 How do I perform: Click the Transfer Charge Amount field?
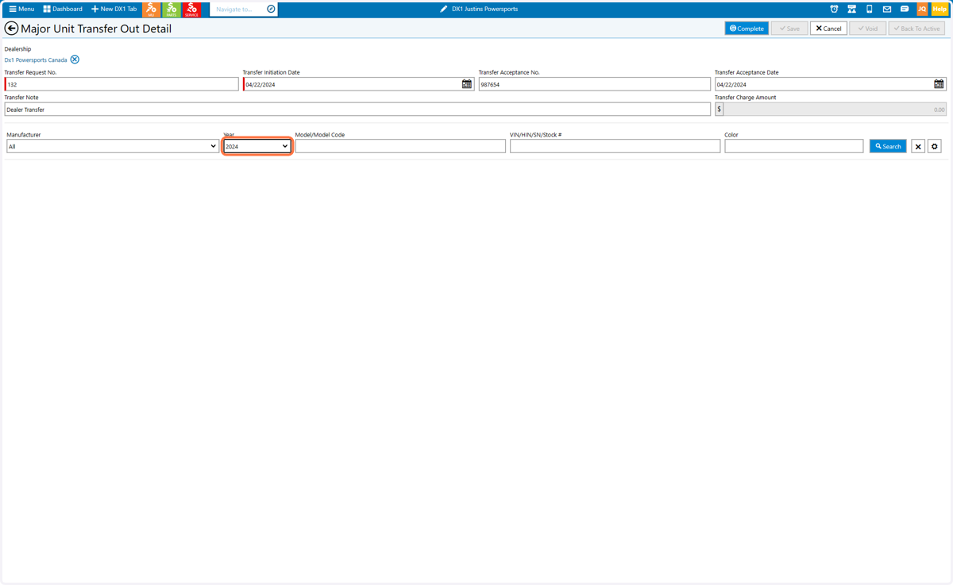pos(835,110)
